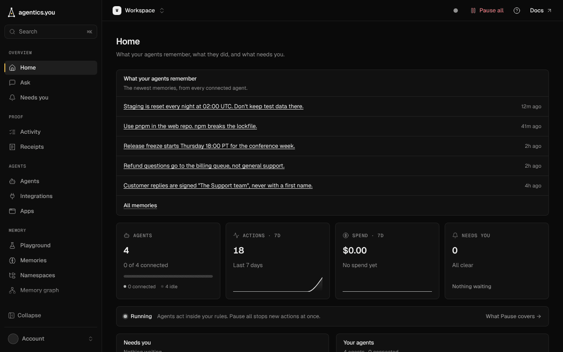Click the Running status indicator
This screenshot has height=352, width=563.
138,316
